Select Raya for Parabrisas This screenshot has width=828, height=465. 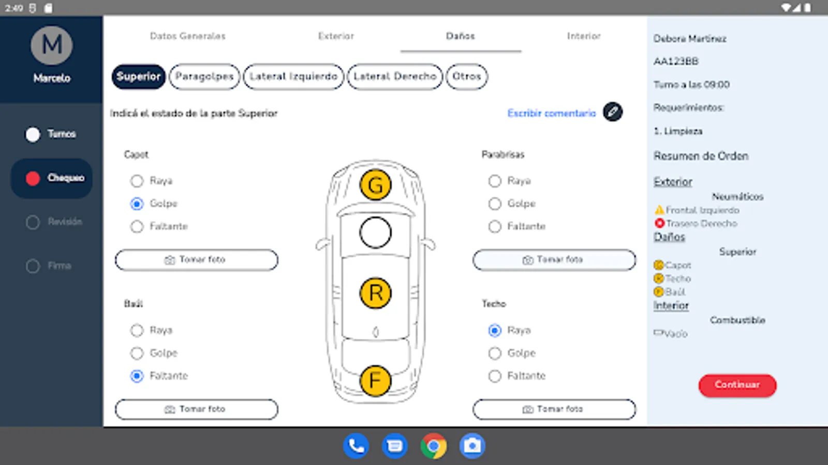tap(495, 181)
